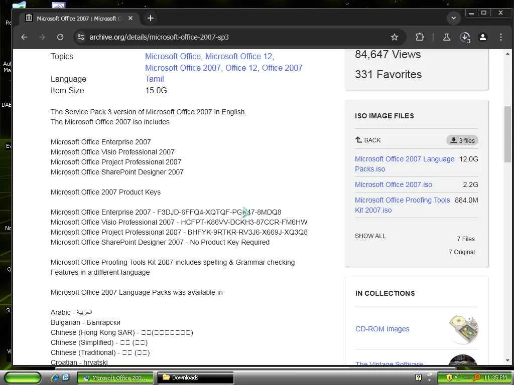Open site information icon in address bar
514x385 pixels.
pos(81,37)
